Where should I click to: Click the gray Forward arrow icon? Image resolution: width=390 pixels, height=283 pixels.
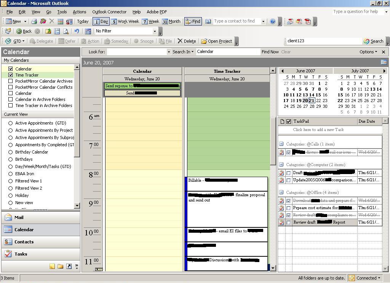point(37,31)
